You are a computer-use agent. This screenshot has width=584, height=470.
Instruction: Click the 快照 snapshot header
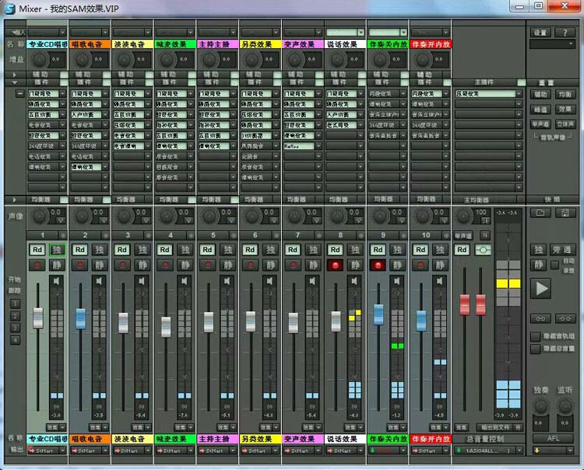[x=552, y=200]
